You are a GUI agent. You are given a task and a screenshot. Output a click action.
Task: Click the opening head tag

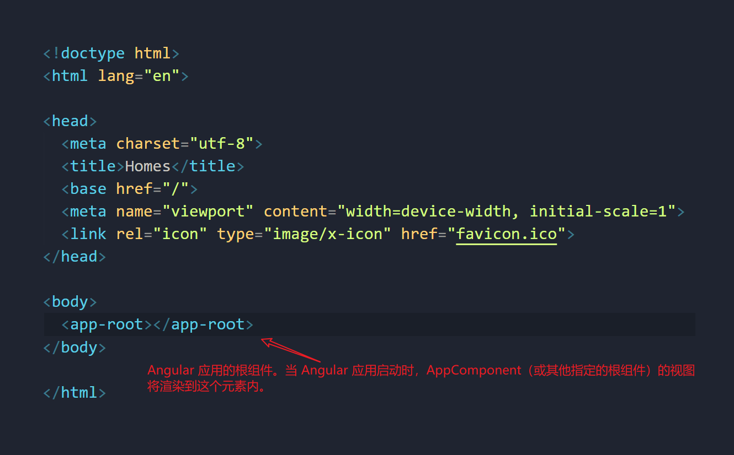coord(70,121)
